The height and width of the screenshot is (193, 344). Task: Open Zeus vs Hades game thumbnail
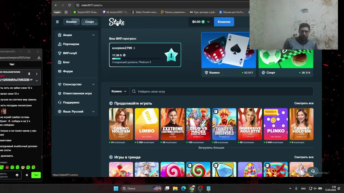tap(198, 124)
